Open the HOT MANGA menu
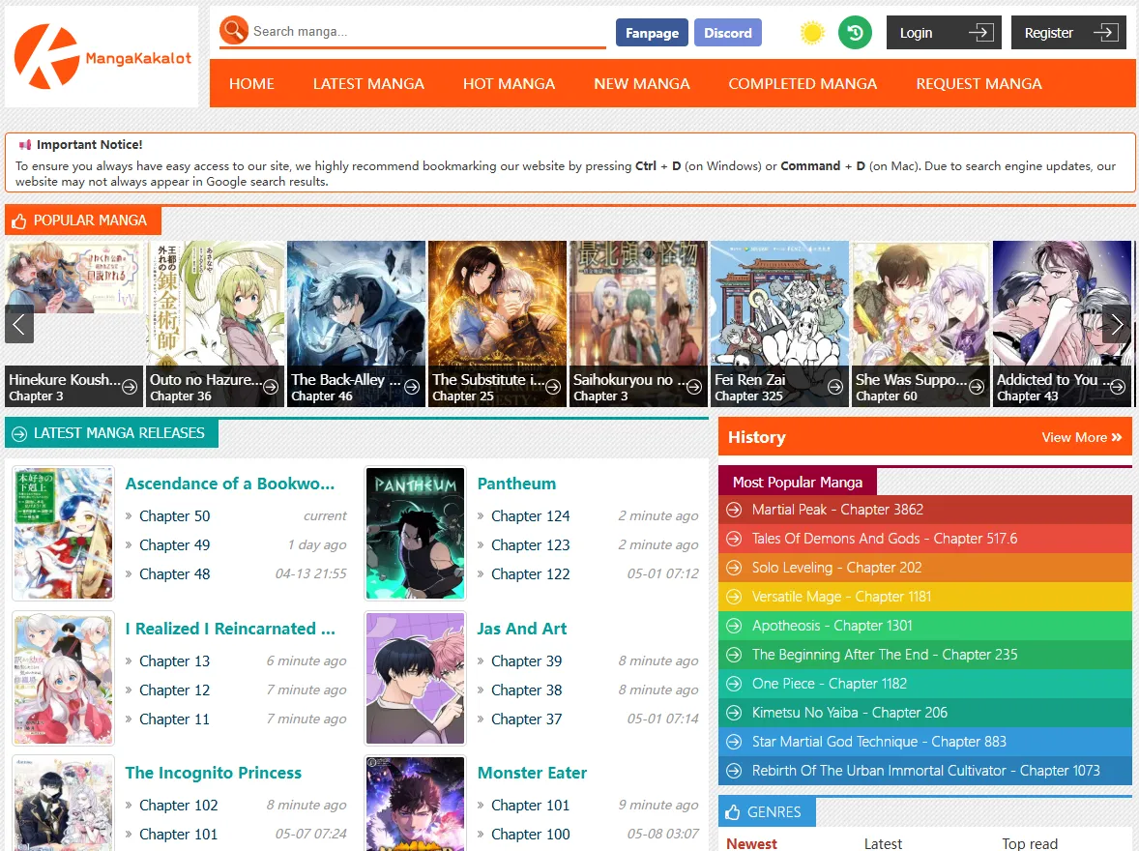The image size is (1139, 851). [x=510, y=83]
